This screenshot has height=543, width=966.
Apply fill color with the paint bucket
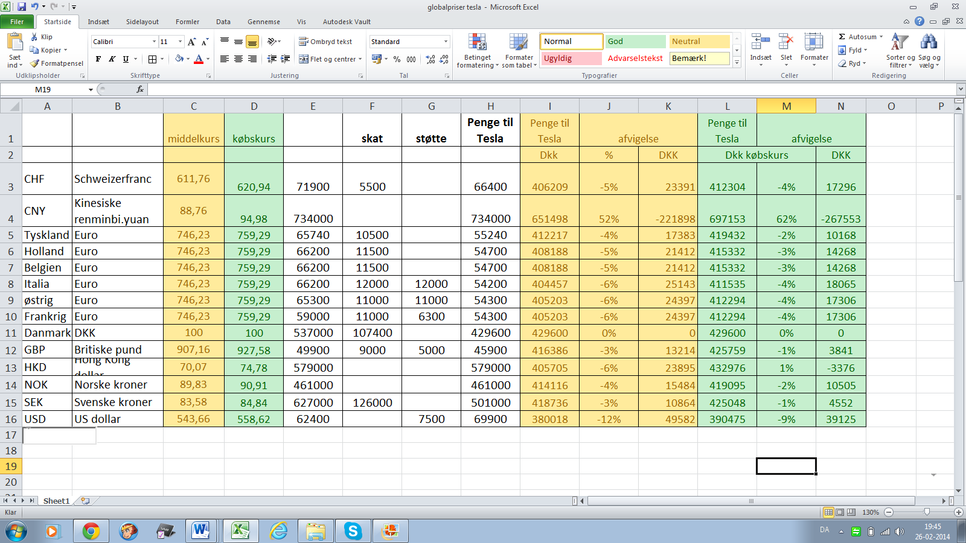179,59
